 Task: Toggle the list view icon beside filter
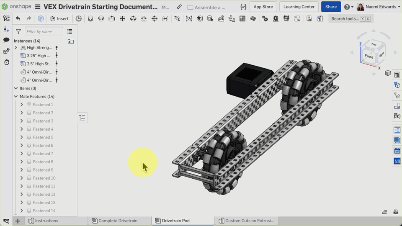pos(70,31)
